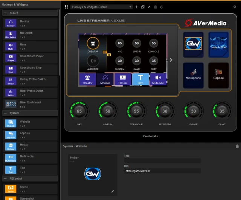
Task: Collapse the NEXUS section
Action: pyautogui.click(x=5, y=13)
